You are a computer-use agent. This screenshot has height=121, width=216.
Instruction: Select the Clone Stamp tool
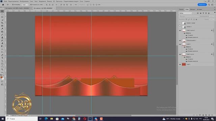click(x=2, y=37)
